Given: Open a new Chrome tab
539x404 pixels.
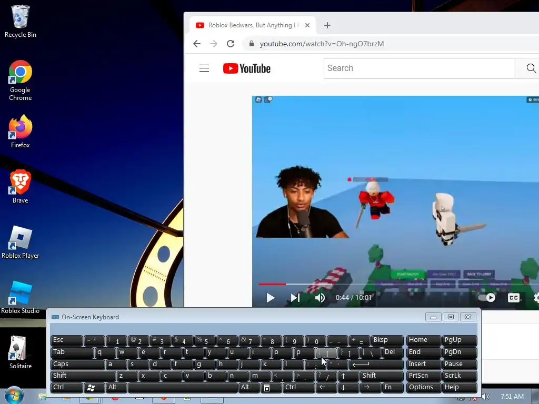Looking at the screenshot, I should tap(327, 25).
